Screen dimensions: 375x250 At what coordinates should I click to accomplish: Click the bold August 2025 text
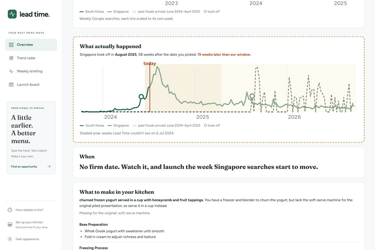tap(126, 54)
